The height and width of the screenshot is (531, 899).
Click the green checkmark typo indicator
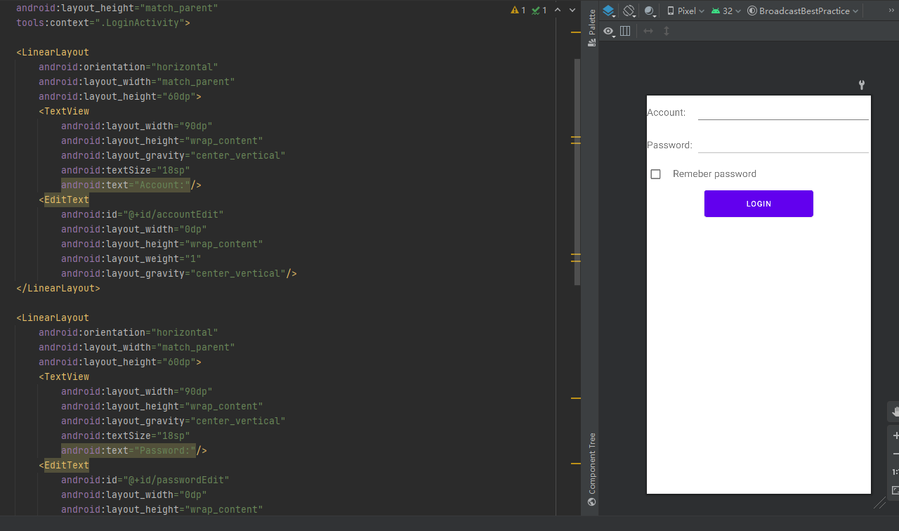(x=539, y=11)
